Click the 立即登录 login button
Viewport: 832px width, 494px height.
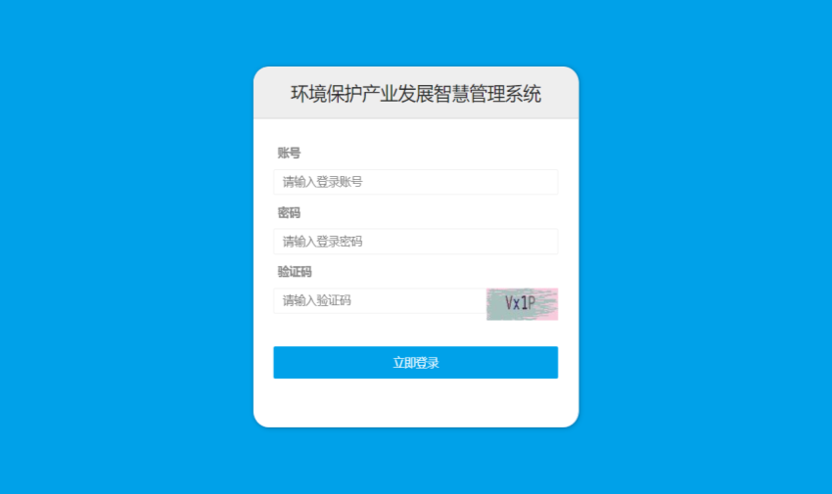point(415,363)
